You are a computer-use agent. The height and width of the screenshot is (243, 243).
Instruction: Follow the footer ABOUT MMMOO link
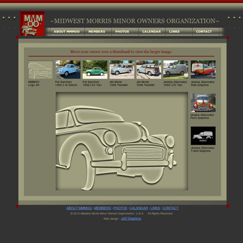(79, 208)
